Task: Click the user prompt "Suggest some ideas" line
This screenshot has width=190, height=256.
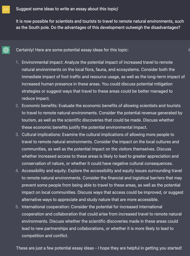Action: (67, 9)
